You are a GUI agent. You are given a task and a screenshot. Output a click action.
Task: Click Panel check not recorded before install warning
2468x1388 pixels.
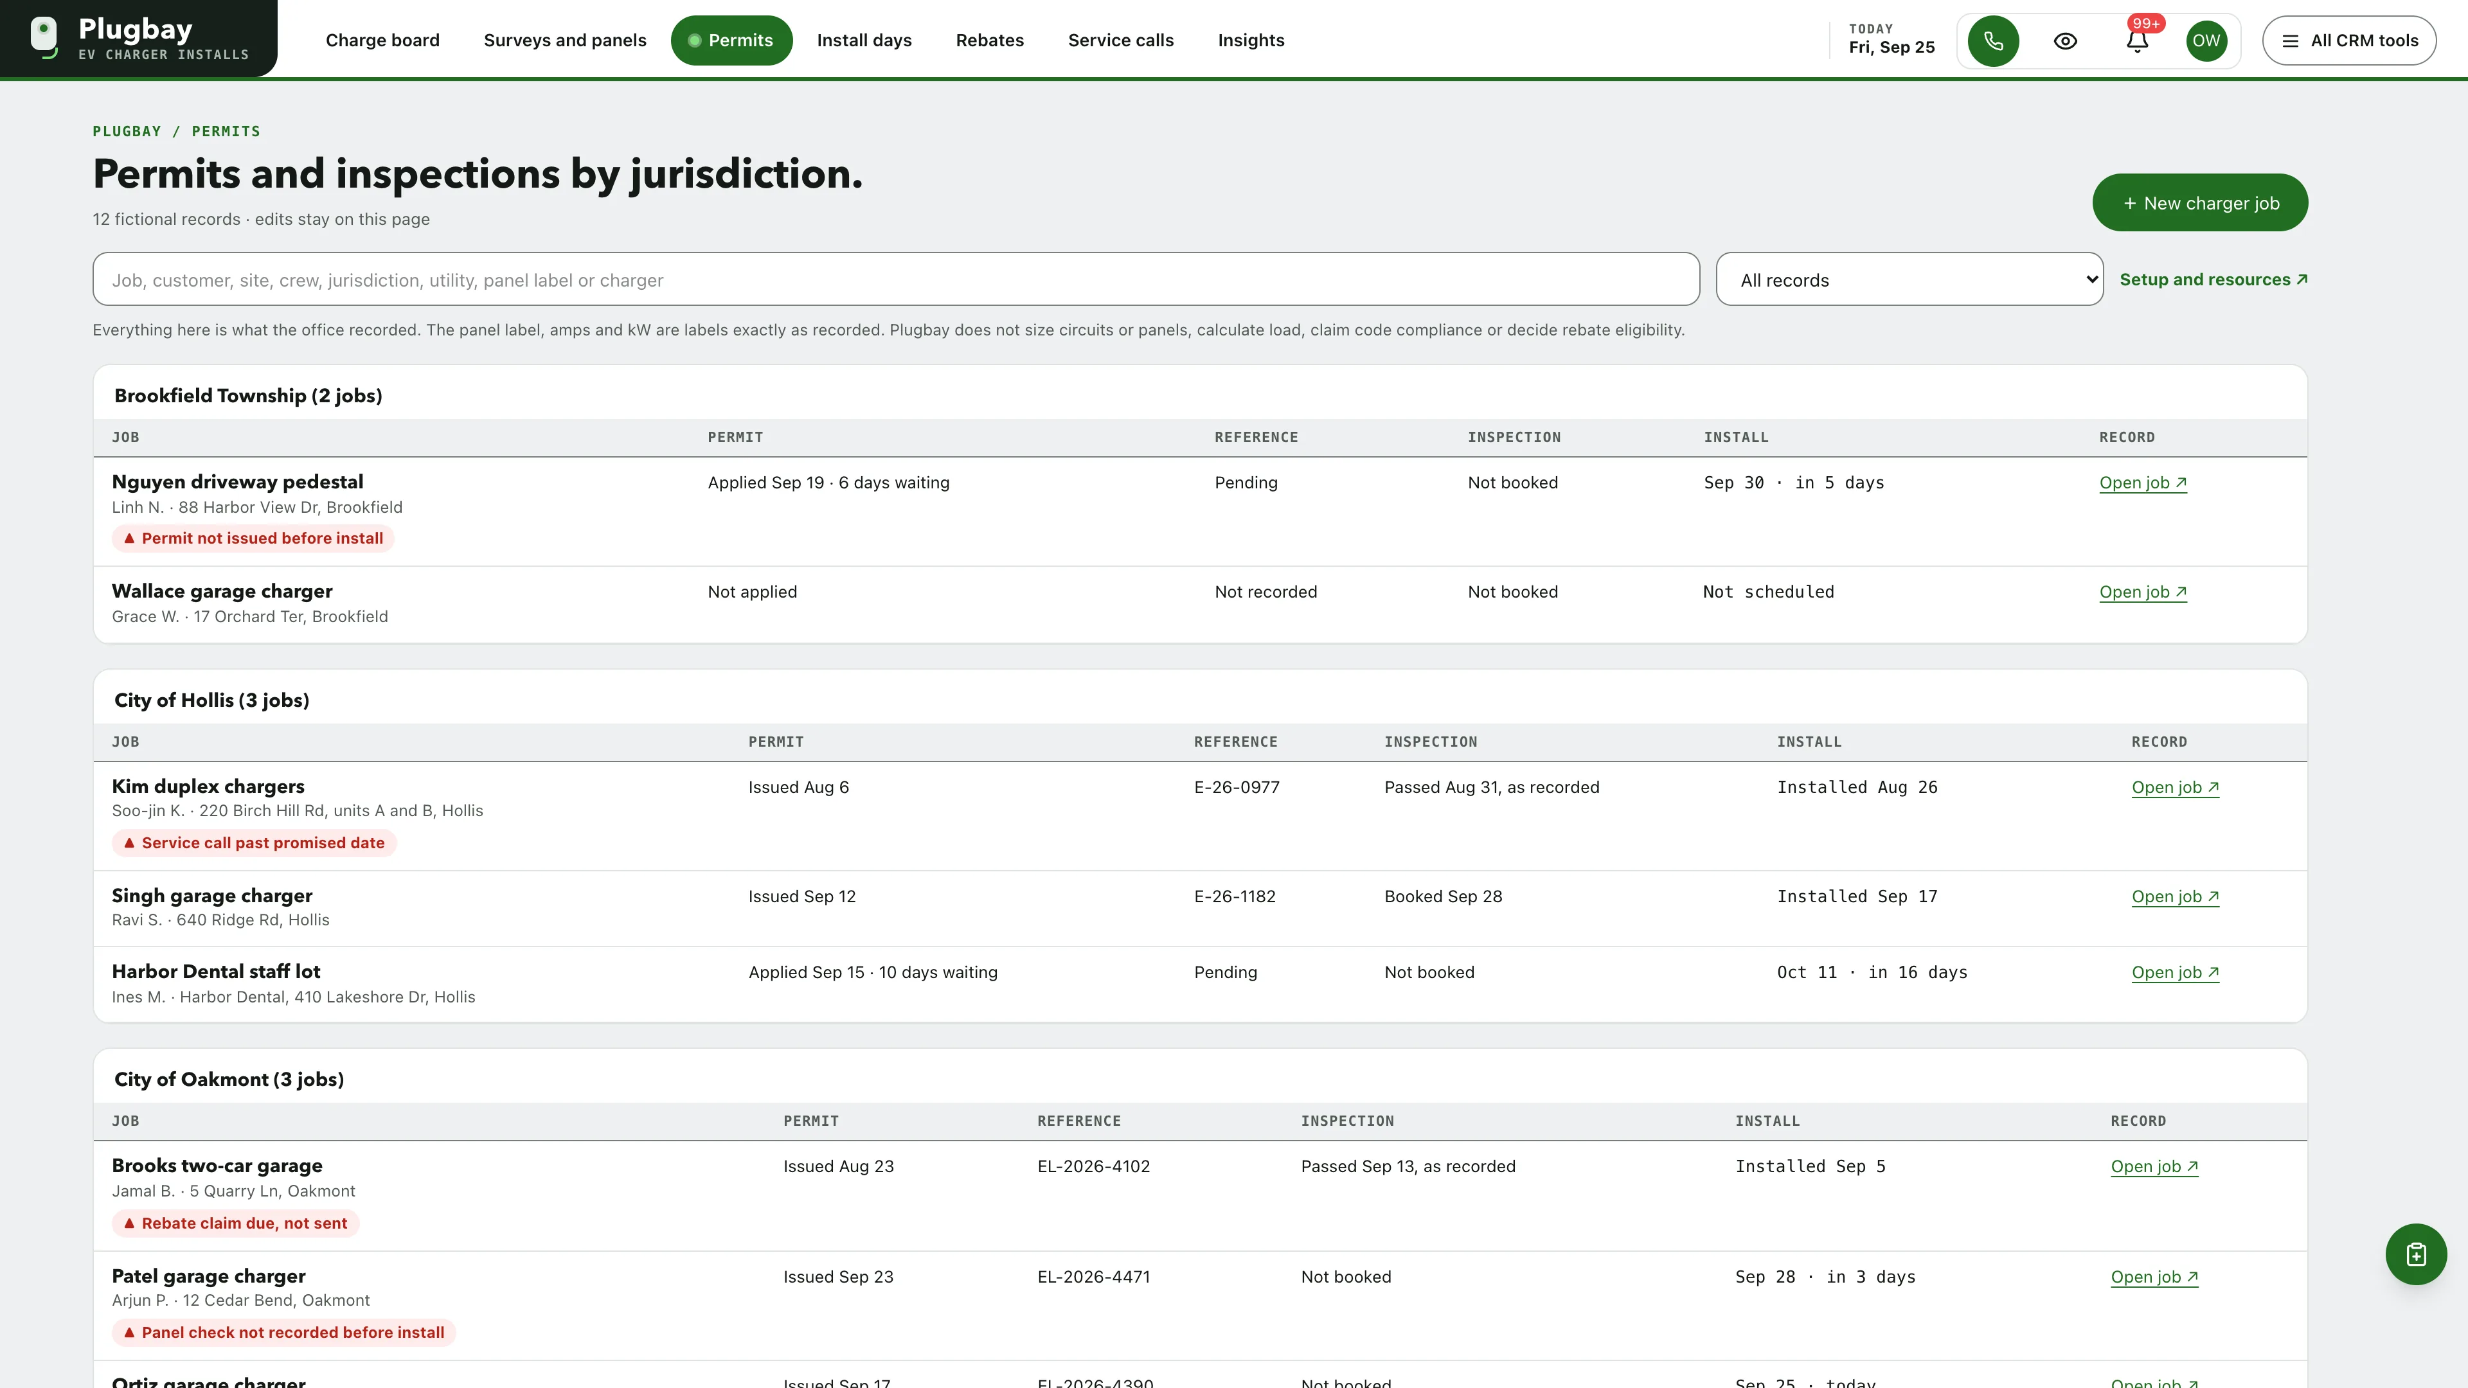point(283,1333)
